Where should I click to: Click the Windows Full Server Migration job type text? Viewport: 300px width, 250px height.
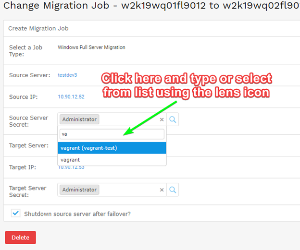91,48
